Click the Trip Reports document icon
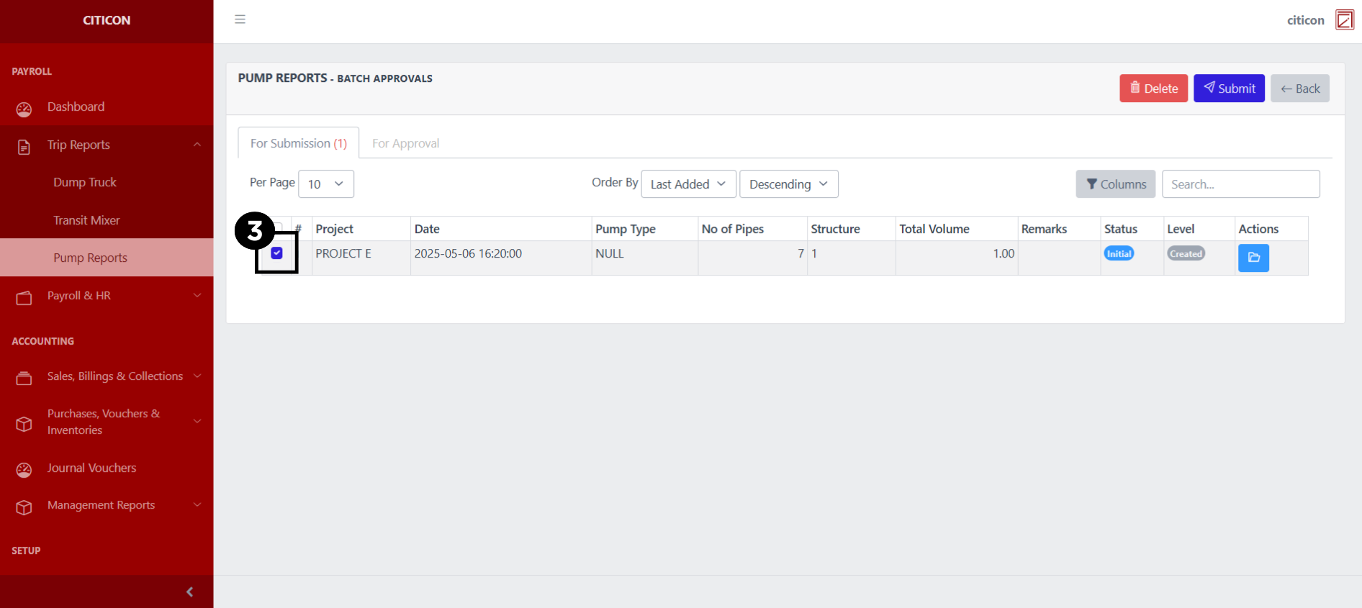Screen dimensions: 1362x608 click(24, 147)
